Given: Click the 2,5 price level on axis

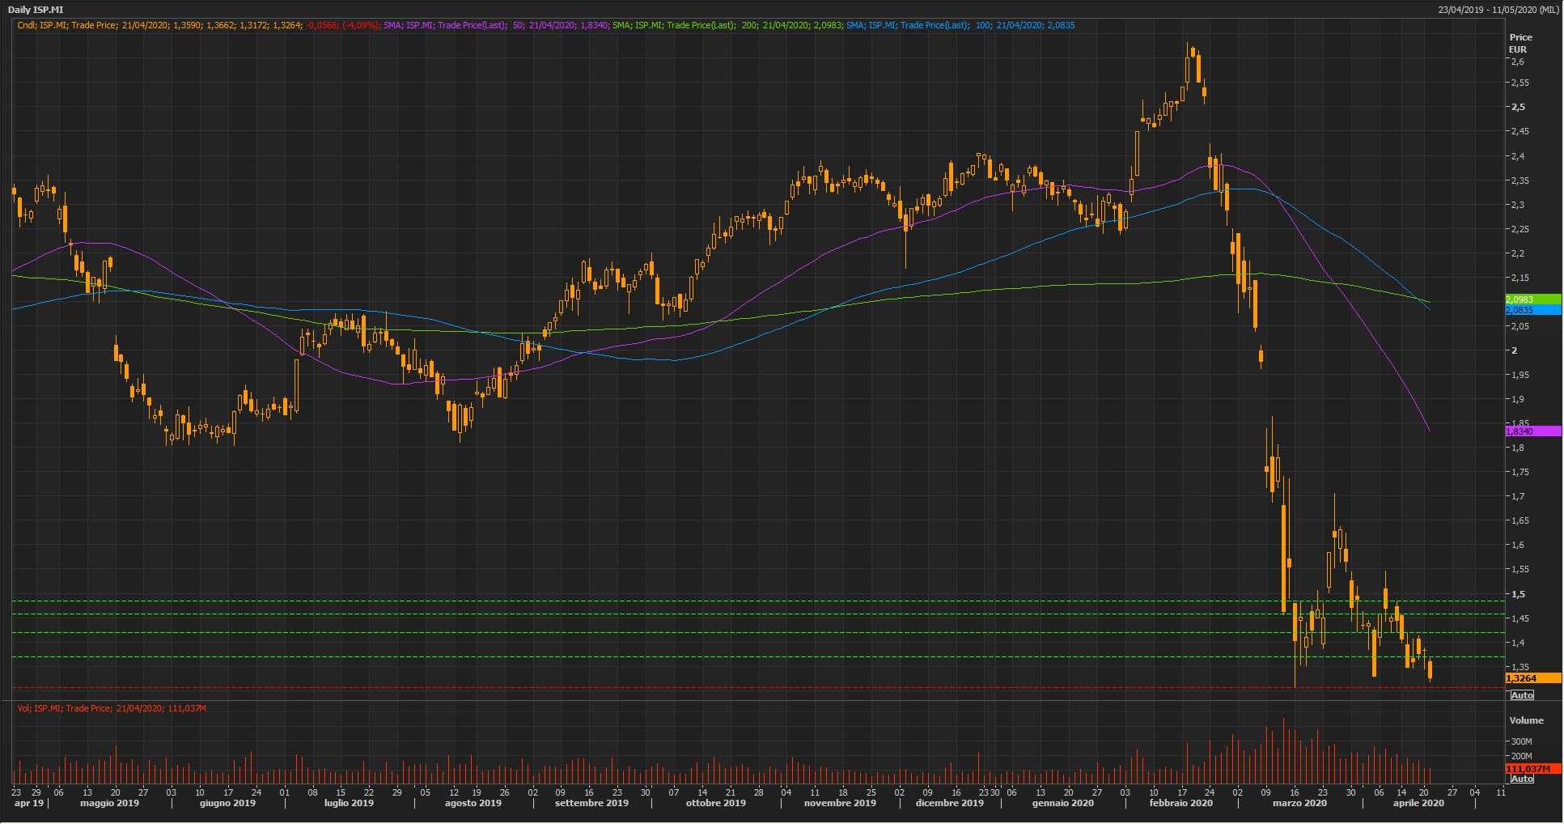Looking at the screenshot, I should click(x=1517, y=107).
